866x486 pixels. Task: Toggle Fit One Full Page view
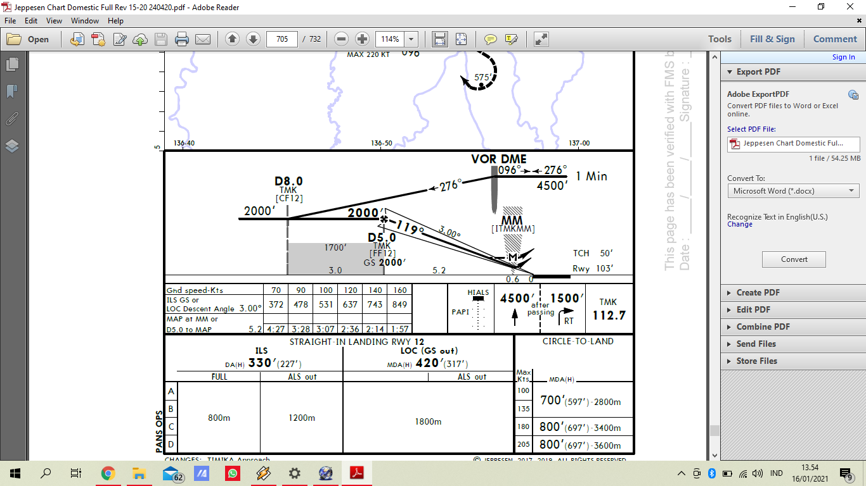pyautogui.click(x=461, y=39)
